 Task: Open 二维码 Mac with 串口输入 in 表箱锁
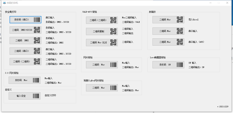[x=168, y=31]
